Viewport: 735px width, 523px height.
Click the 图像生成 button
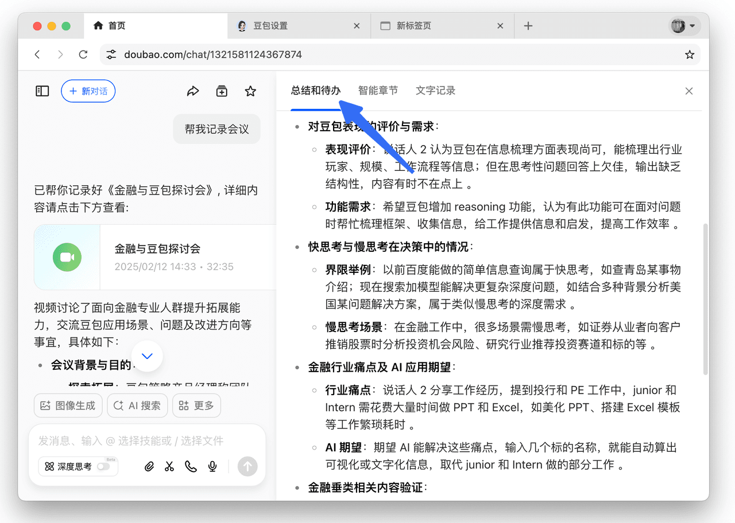point(68,405)
